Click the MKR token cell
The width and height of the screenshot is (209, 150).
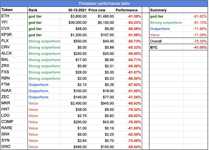click(14, 103)
